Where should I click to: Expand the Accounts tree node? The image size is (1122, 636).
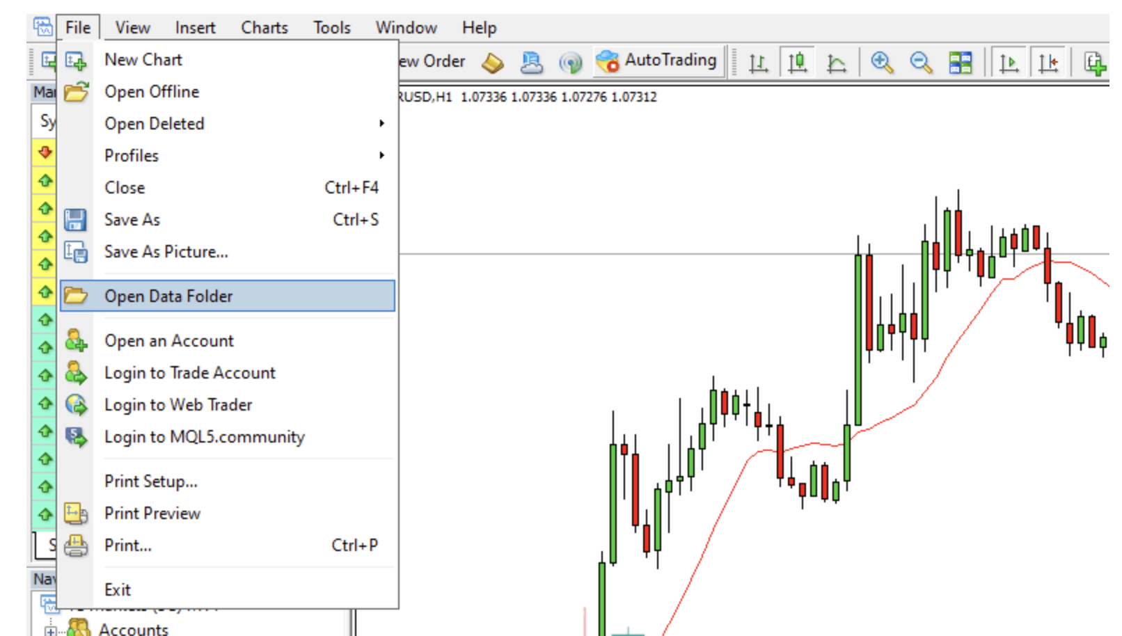pos(50,630)
